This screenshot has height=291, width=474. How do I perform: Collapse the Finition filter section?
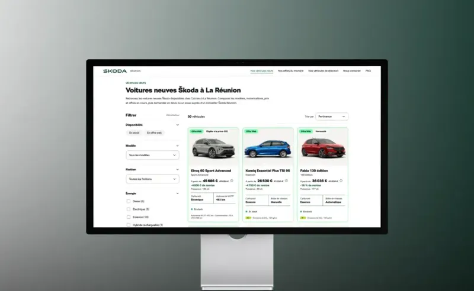tap(177, 170)
